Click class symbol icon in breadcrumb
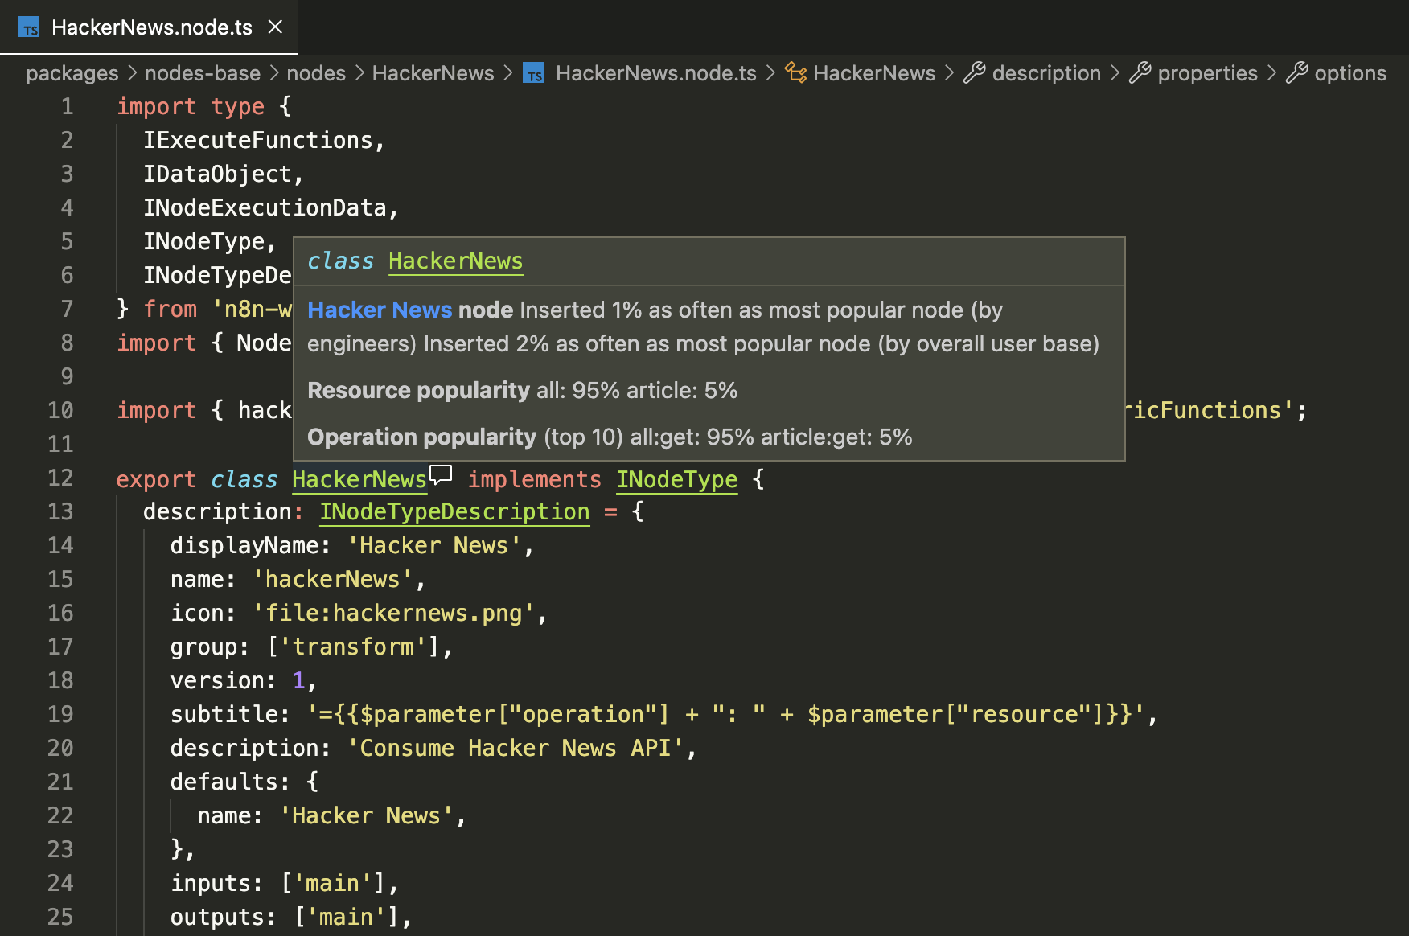Image resolution: width=1409 pixels, height=936 pixels. click(x=795, y=73)
